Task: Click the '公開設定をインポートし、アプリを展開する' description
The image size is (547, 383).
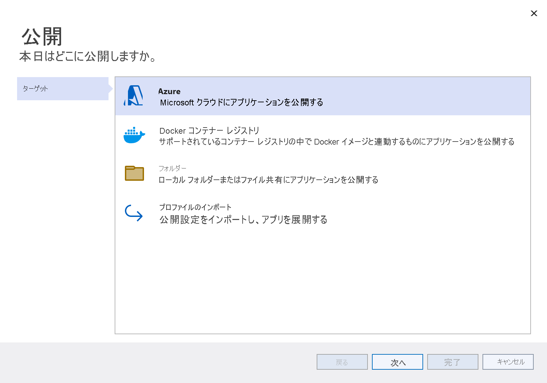Action: pos(243,220)
